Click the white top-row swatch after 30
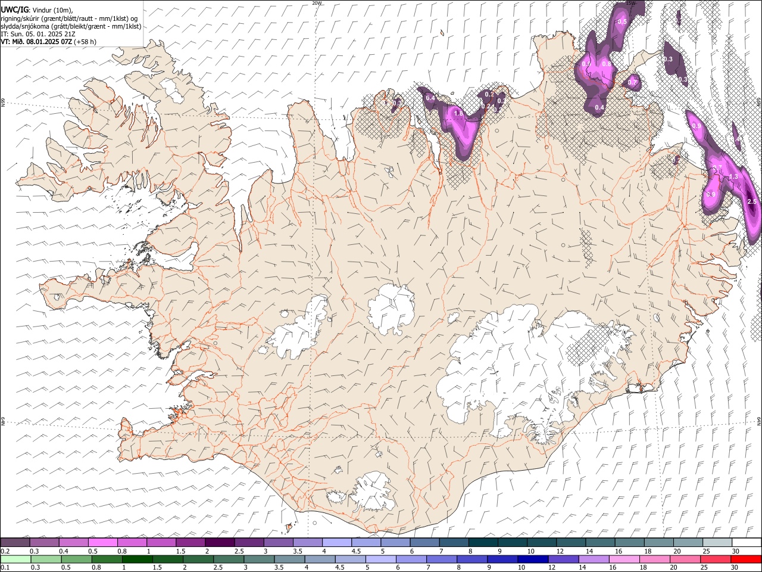 747,542
